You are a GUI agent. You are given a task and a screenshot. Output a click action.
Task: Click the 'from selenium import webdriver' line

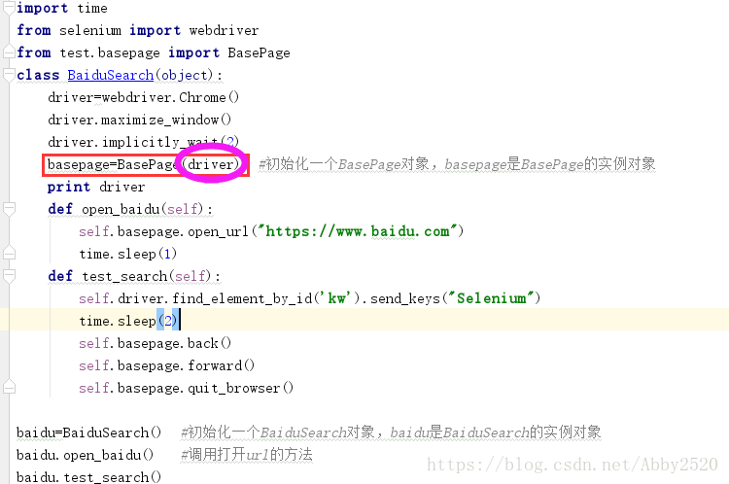tap(138, 30)
